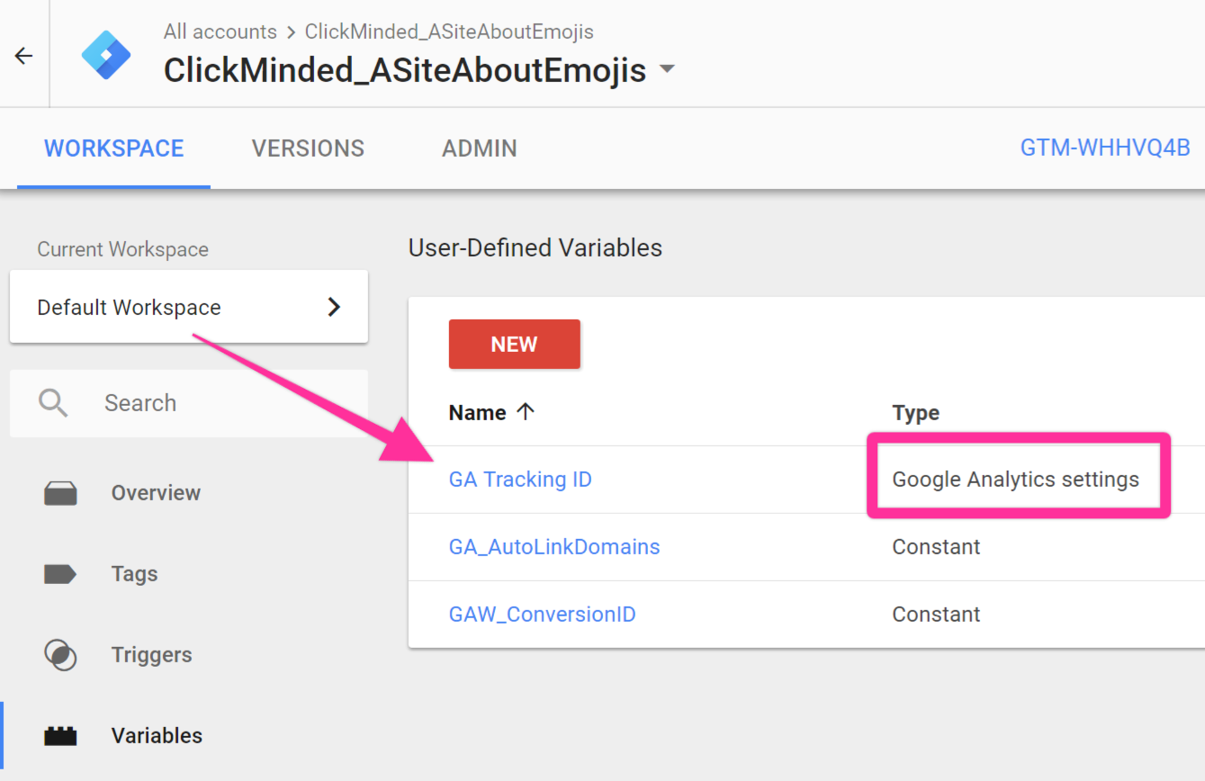This screenshot has height=781, width=1205.
Task: Click the Google Tag Manager logo
Action: coord(106,55)
